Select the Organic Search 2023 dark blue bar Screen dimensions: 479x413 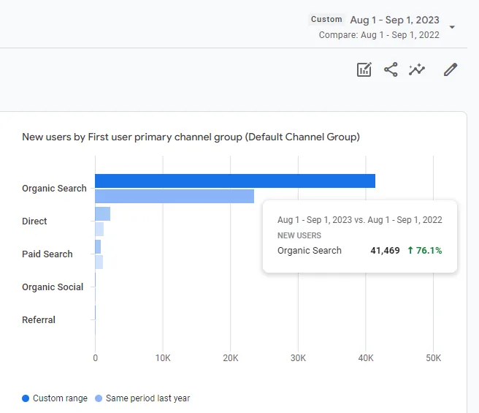click(x=235, y=181)
